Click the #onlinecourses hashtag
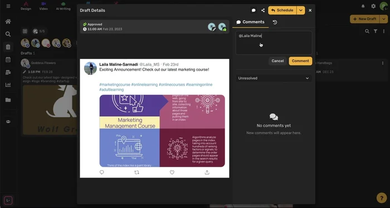Image resolution: width=390 pixels, height=208 pixels. [x=172, y=85]
